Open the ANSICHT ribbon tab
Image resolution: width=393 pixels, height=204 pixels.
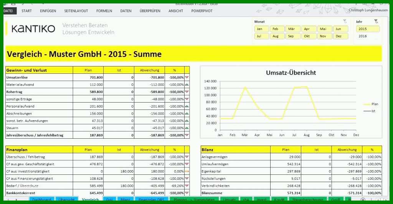tap(176, 11)
